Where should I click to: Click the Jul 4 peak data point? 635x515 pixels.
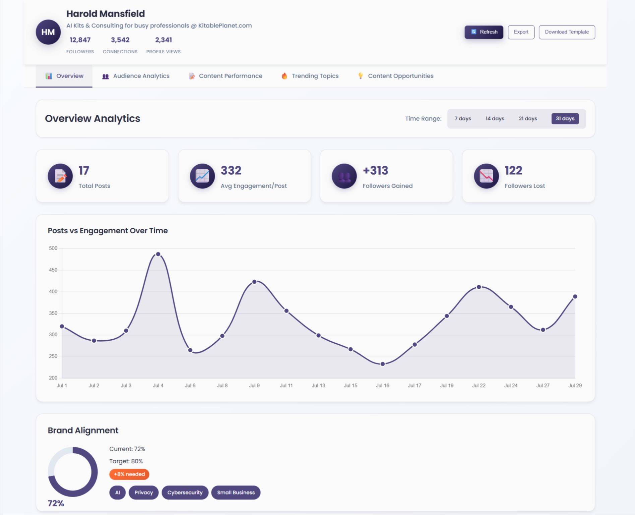(x=158, y=254)
